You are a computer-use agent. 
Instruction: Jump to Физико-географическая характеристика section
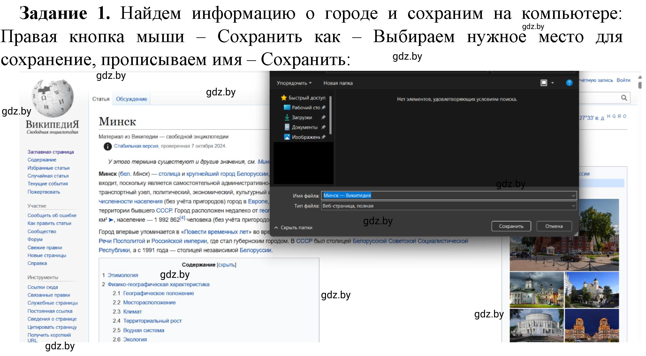click(158, 285)
